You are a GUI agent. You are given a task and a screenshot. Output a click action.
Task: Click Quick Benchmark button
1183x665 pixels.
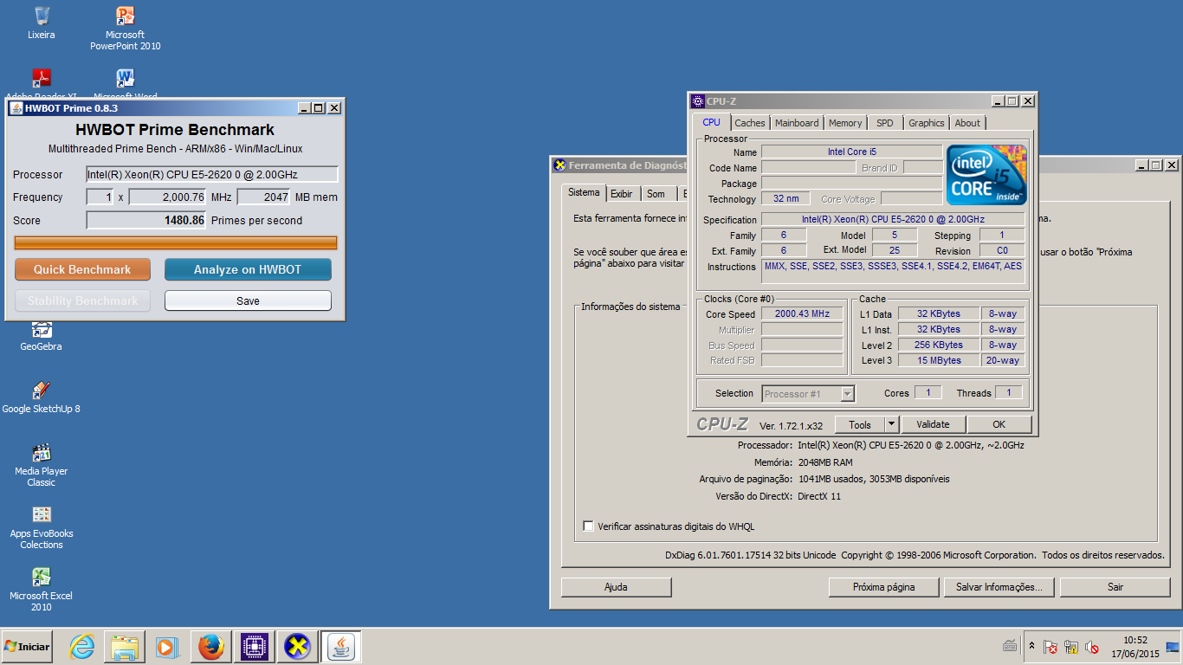tap(82, 269)
